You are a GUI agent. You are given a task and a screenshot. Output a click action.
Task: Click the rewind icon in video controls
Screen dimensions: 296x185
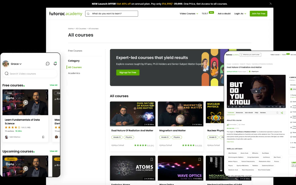(x=232, y=107)
